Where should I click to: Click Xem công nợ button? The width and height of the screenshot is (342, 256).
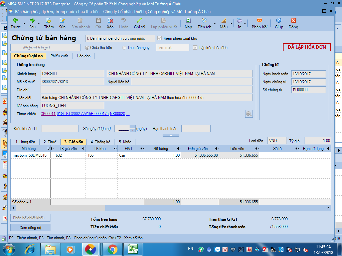30,227
